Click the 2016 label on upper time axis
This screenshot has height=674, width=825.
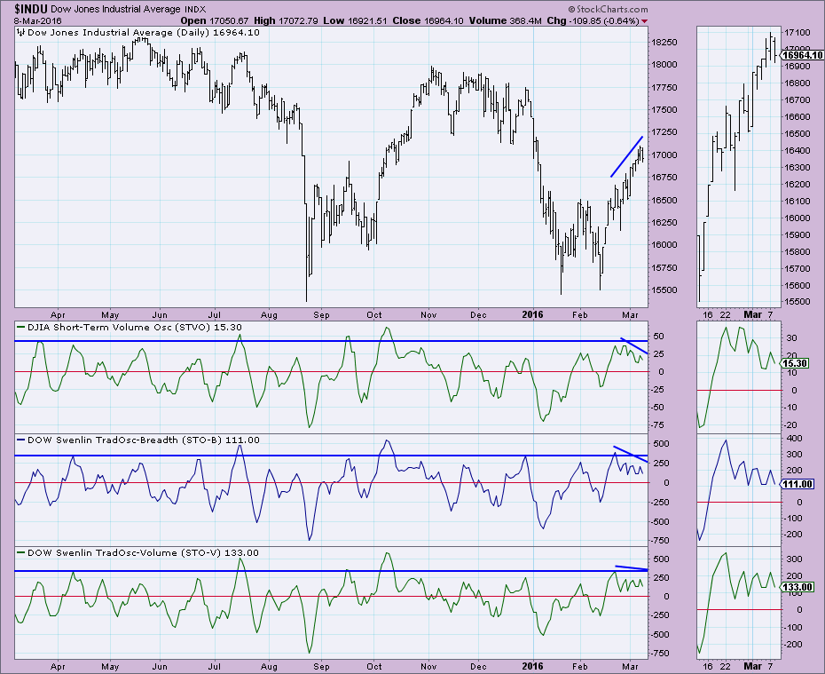[532, 315]
